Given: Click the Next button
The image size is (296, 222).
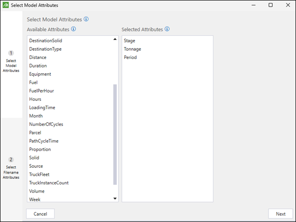Looking at the screenshot, I should pos(280,214).
